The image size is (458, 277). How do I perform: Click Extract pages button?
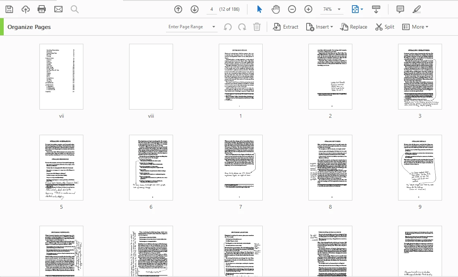pos(286,27)
